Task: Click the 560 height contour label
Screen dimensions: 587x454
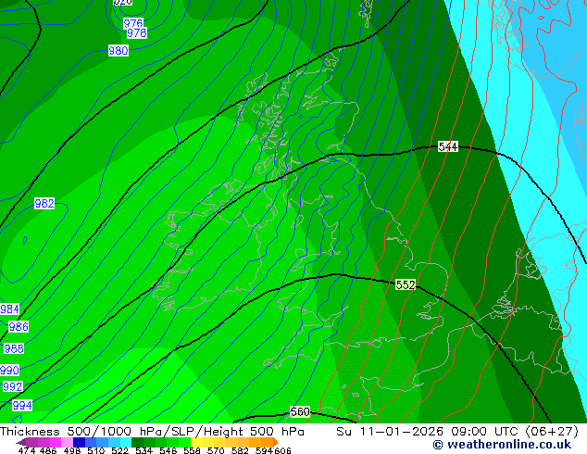Action: [300, 411]
